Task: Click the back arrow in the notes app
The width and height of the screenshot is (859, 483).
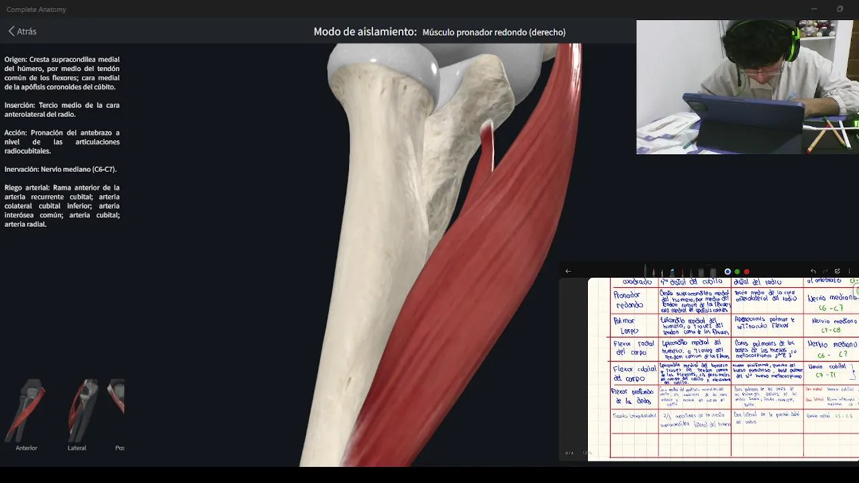Action: pyautogui.click(x=568, y=271)
